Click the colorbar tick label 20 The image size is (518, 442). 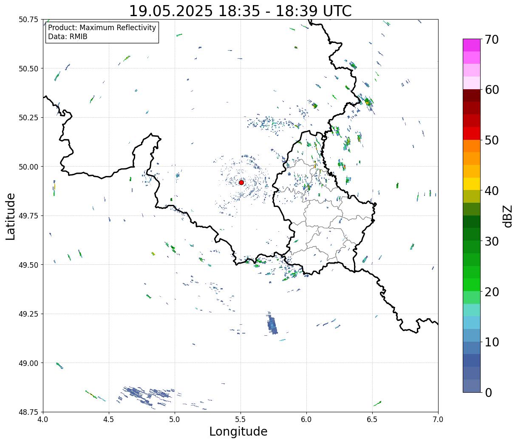click(x=492, y=292)
